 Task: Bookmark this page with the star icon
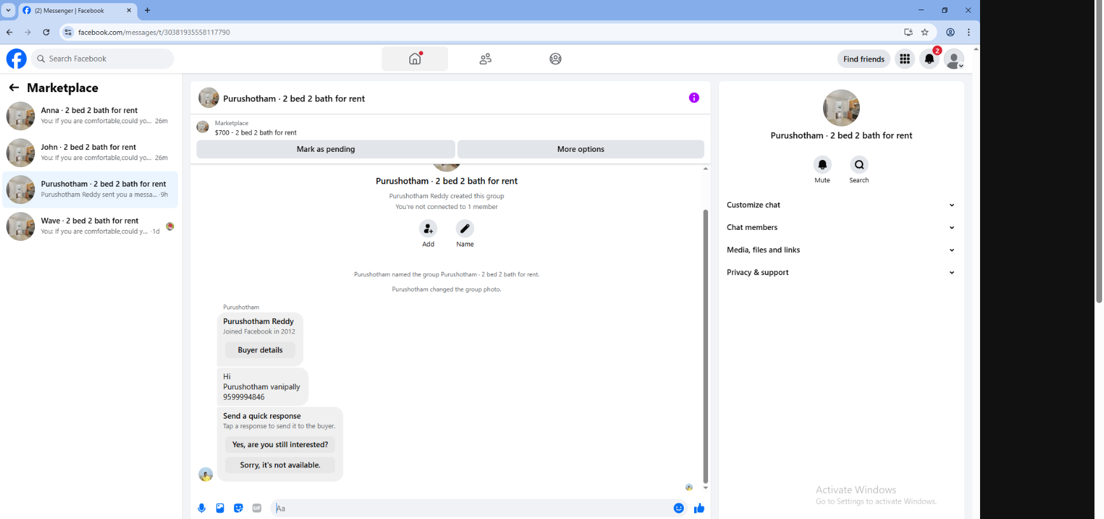[x=925, y=32]
